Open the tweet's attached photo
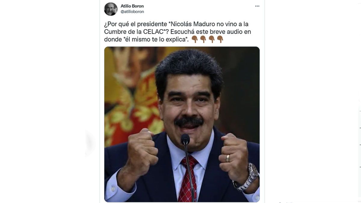361x203 pixels. click(x=182, y=124)
